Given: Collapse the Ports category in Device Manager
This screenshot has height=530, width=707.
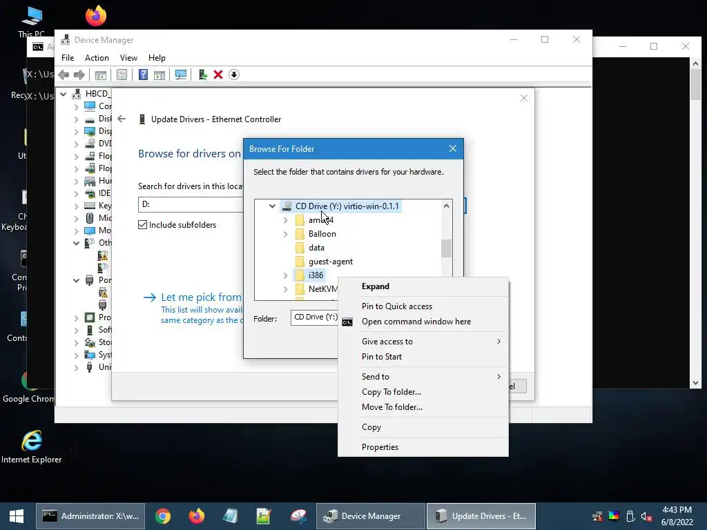Looking at the screenshot, I should [76, 280].
